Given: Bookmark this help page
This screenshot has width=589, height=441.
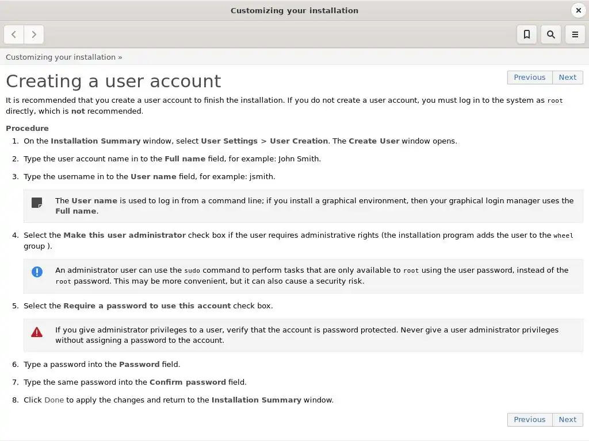Looking at the screenshot, I should click(x=526, y=34).
